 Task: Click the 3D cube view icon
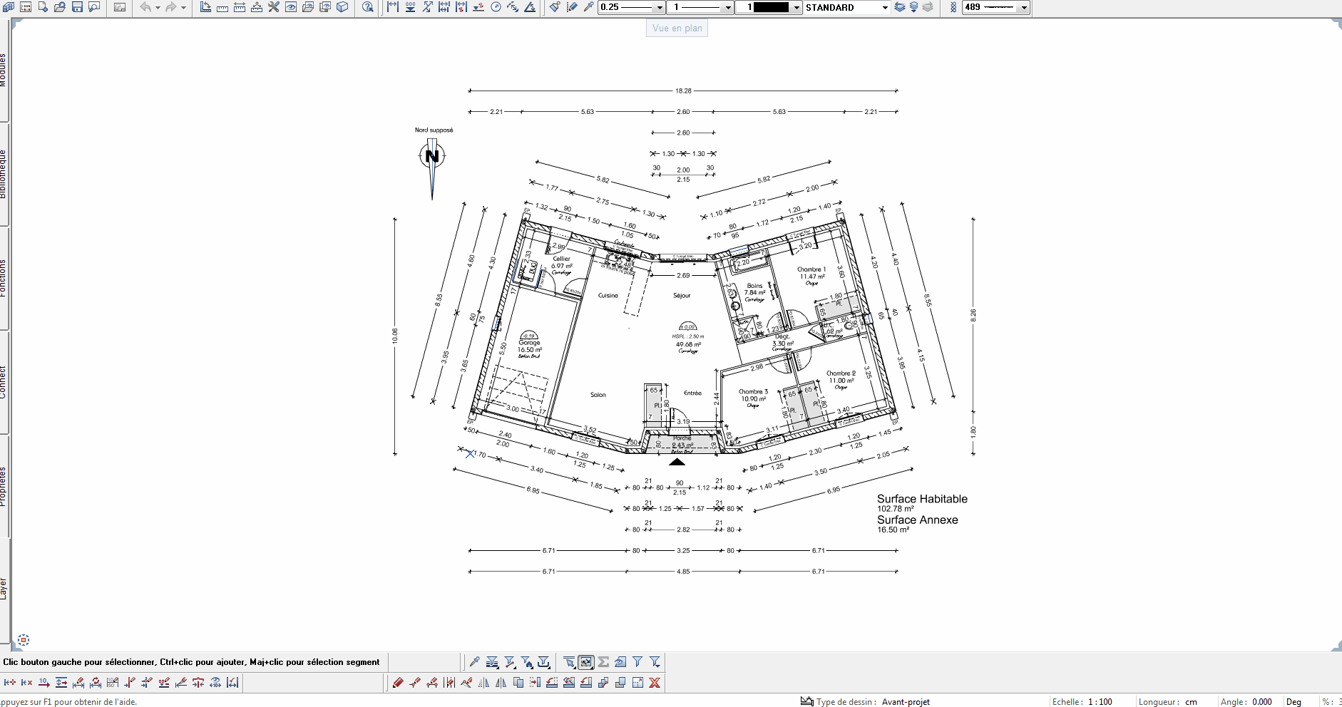click(342, 7)
